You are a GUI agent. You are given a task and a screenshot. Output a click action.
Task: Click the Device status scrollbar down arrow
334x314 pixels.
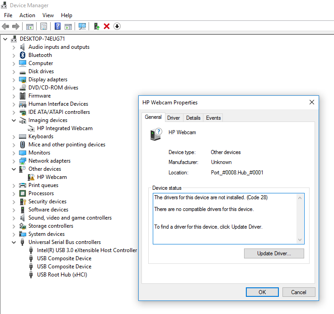click(x=300, y=240)
